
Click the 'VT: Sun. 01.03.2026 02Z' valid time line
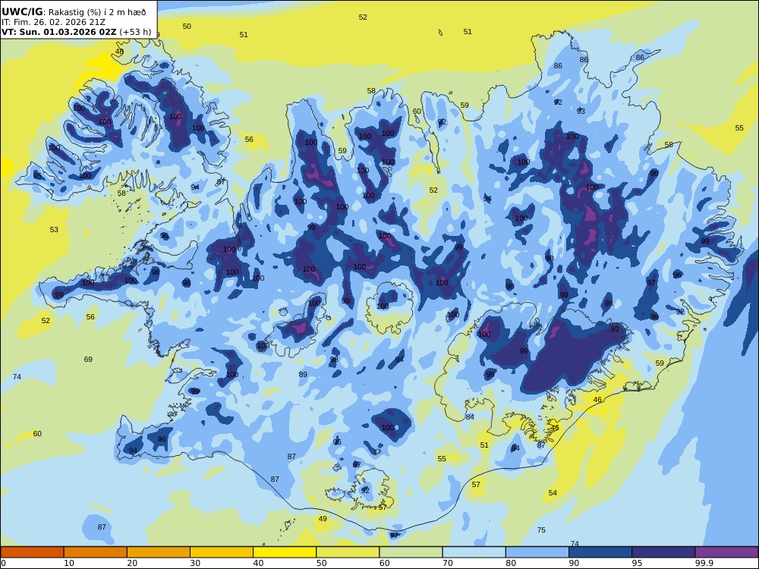59,32
